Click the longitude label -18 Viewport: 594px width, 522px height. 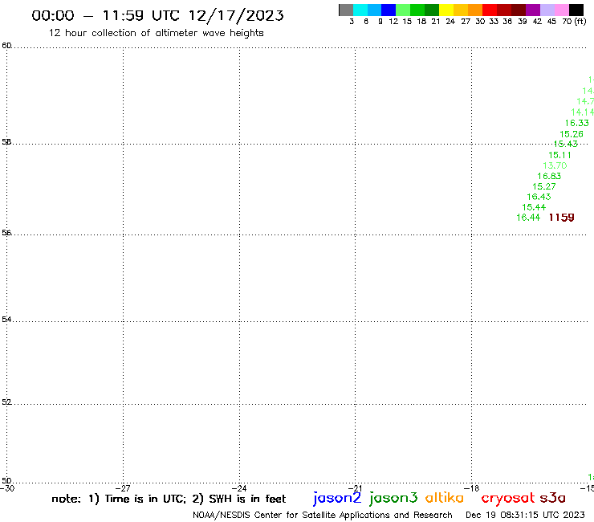pyautogui.click(x=472, y=488)
